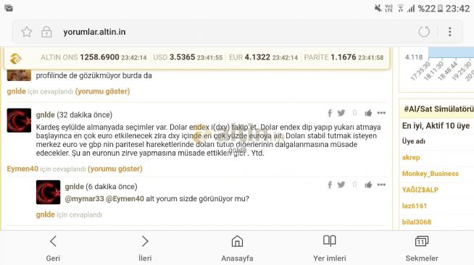Reload page with the refresh icon
The height and width of the screenshot is (265, 474).
click(x=424, y=32)
